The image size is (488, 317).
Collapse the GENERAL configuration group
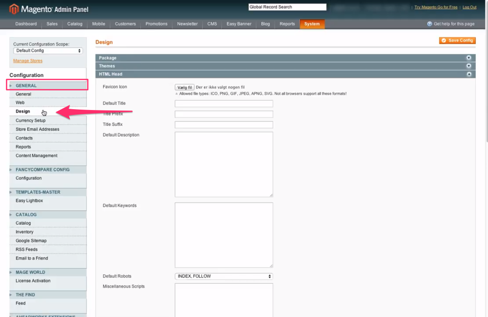coord(48,86)
